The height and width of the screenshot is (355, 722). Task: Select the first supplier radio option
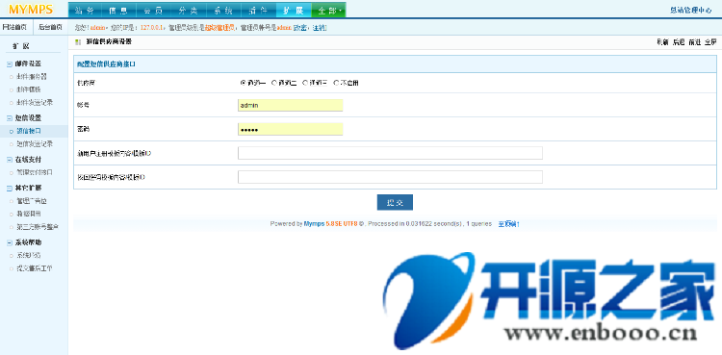(x=244, y=83)
